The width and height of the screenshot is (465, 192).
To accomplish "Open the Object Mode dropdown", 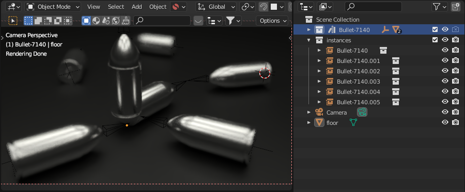I will [x=53, y=7].
